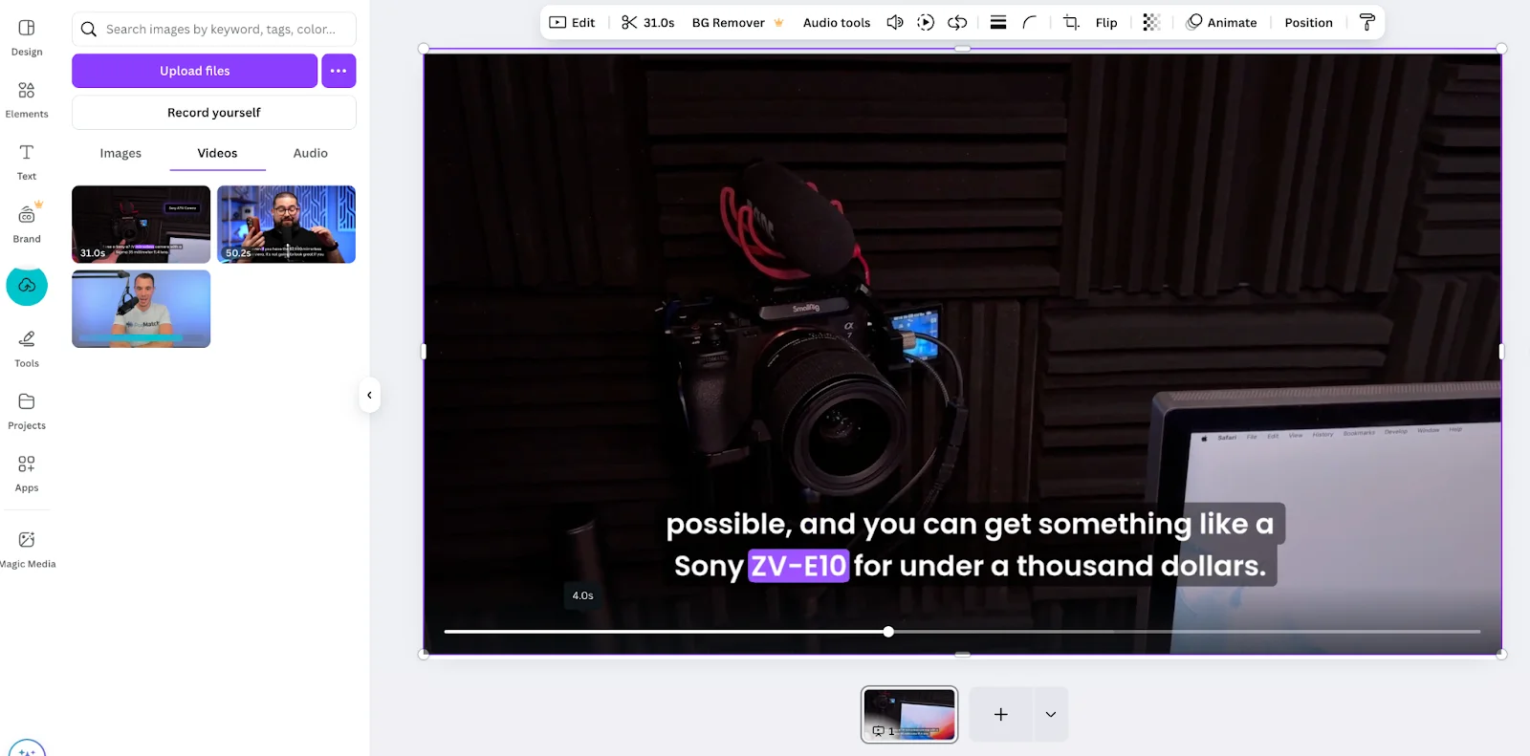Image resolution: width=1530 pixels, height=756 pixels.
Task: Click the Upload files button
Action: (194, 71)
